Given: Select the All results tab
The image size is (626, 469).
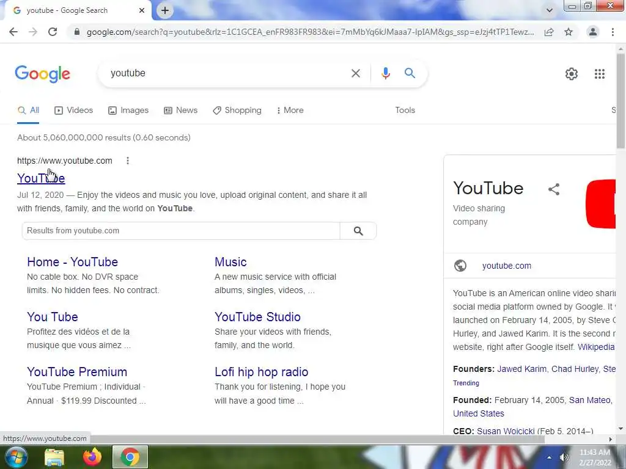Looking at the screenshot, I should tap(28, 111).
